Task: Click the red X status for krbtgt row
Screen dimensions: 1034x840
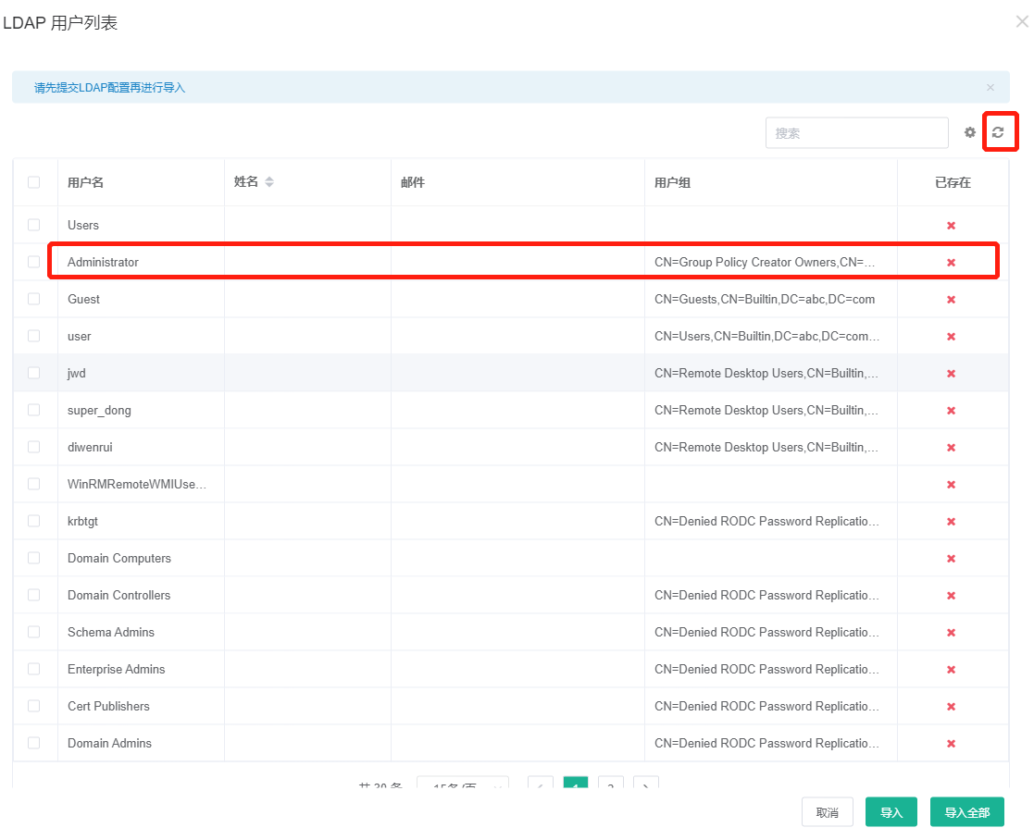Action: click(951, 521)
